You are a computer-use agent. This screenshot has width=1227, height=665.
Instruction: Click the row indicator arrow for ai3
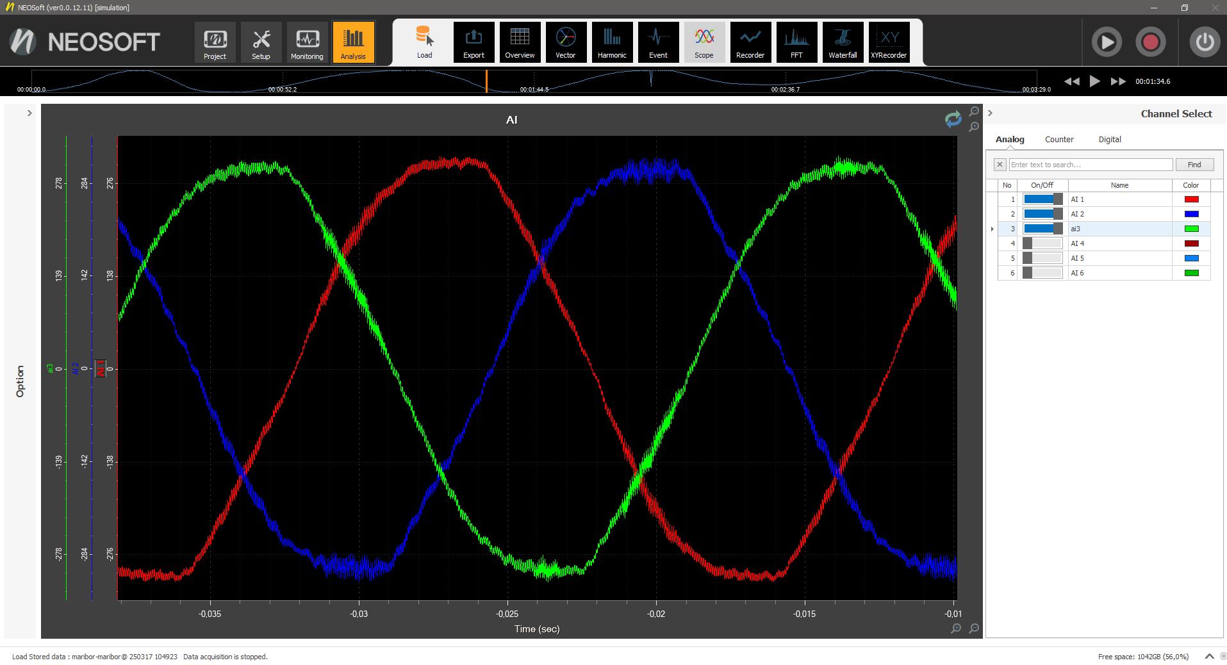pyautogui.click(x=992, y=229)
